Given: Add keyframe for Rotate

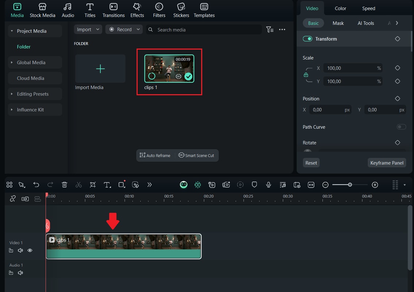Looking at the screenshot, I should click(397, 143).
